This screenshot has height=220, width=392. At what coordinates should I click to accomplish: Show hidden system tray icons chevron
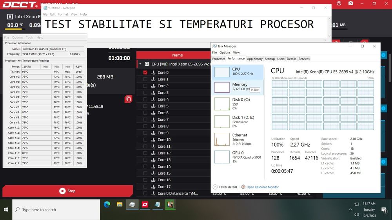350,209
